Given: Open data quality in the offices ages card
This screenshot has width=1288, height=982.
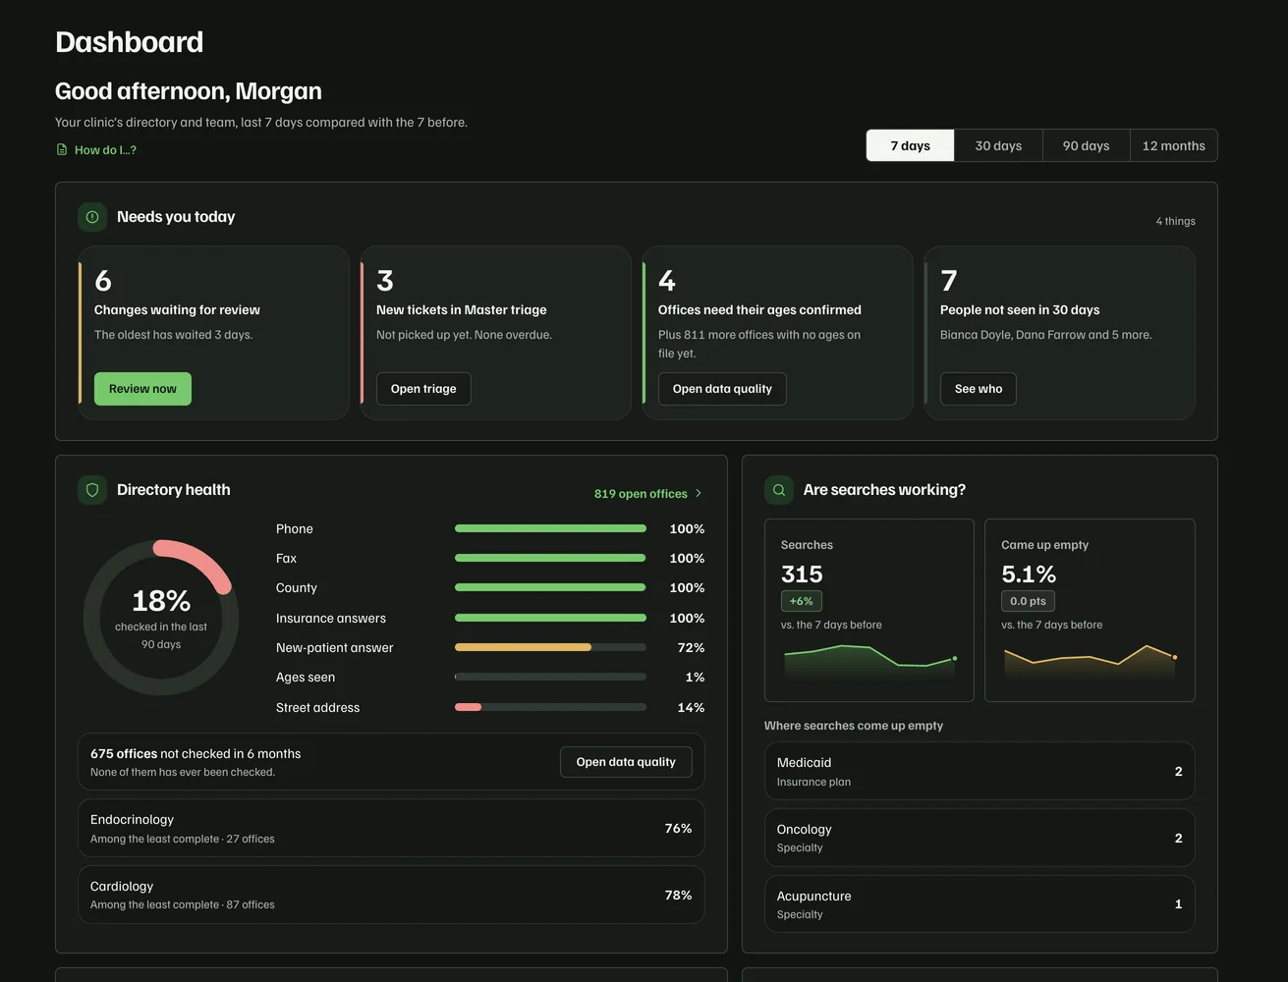Looking at the screenshot, I should [x=722, y=389].
